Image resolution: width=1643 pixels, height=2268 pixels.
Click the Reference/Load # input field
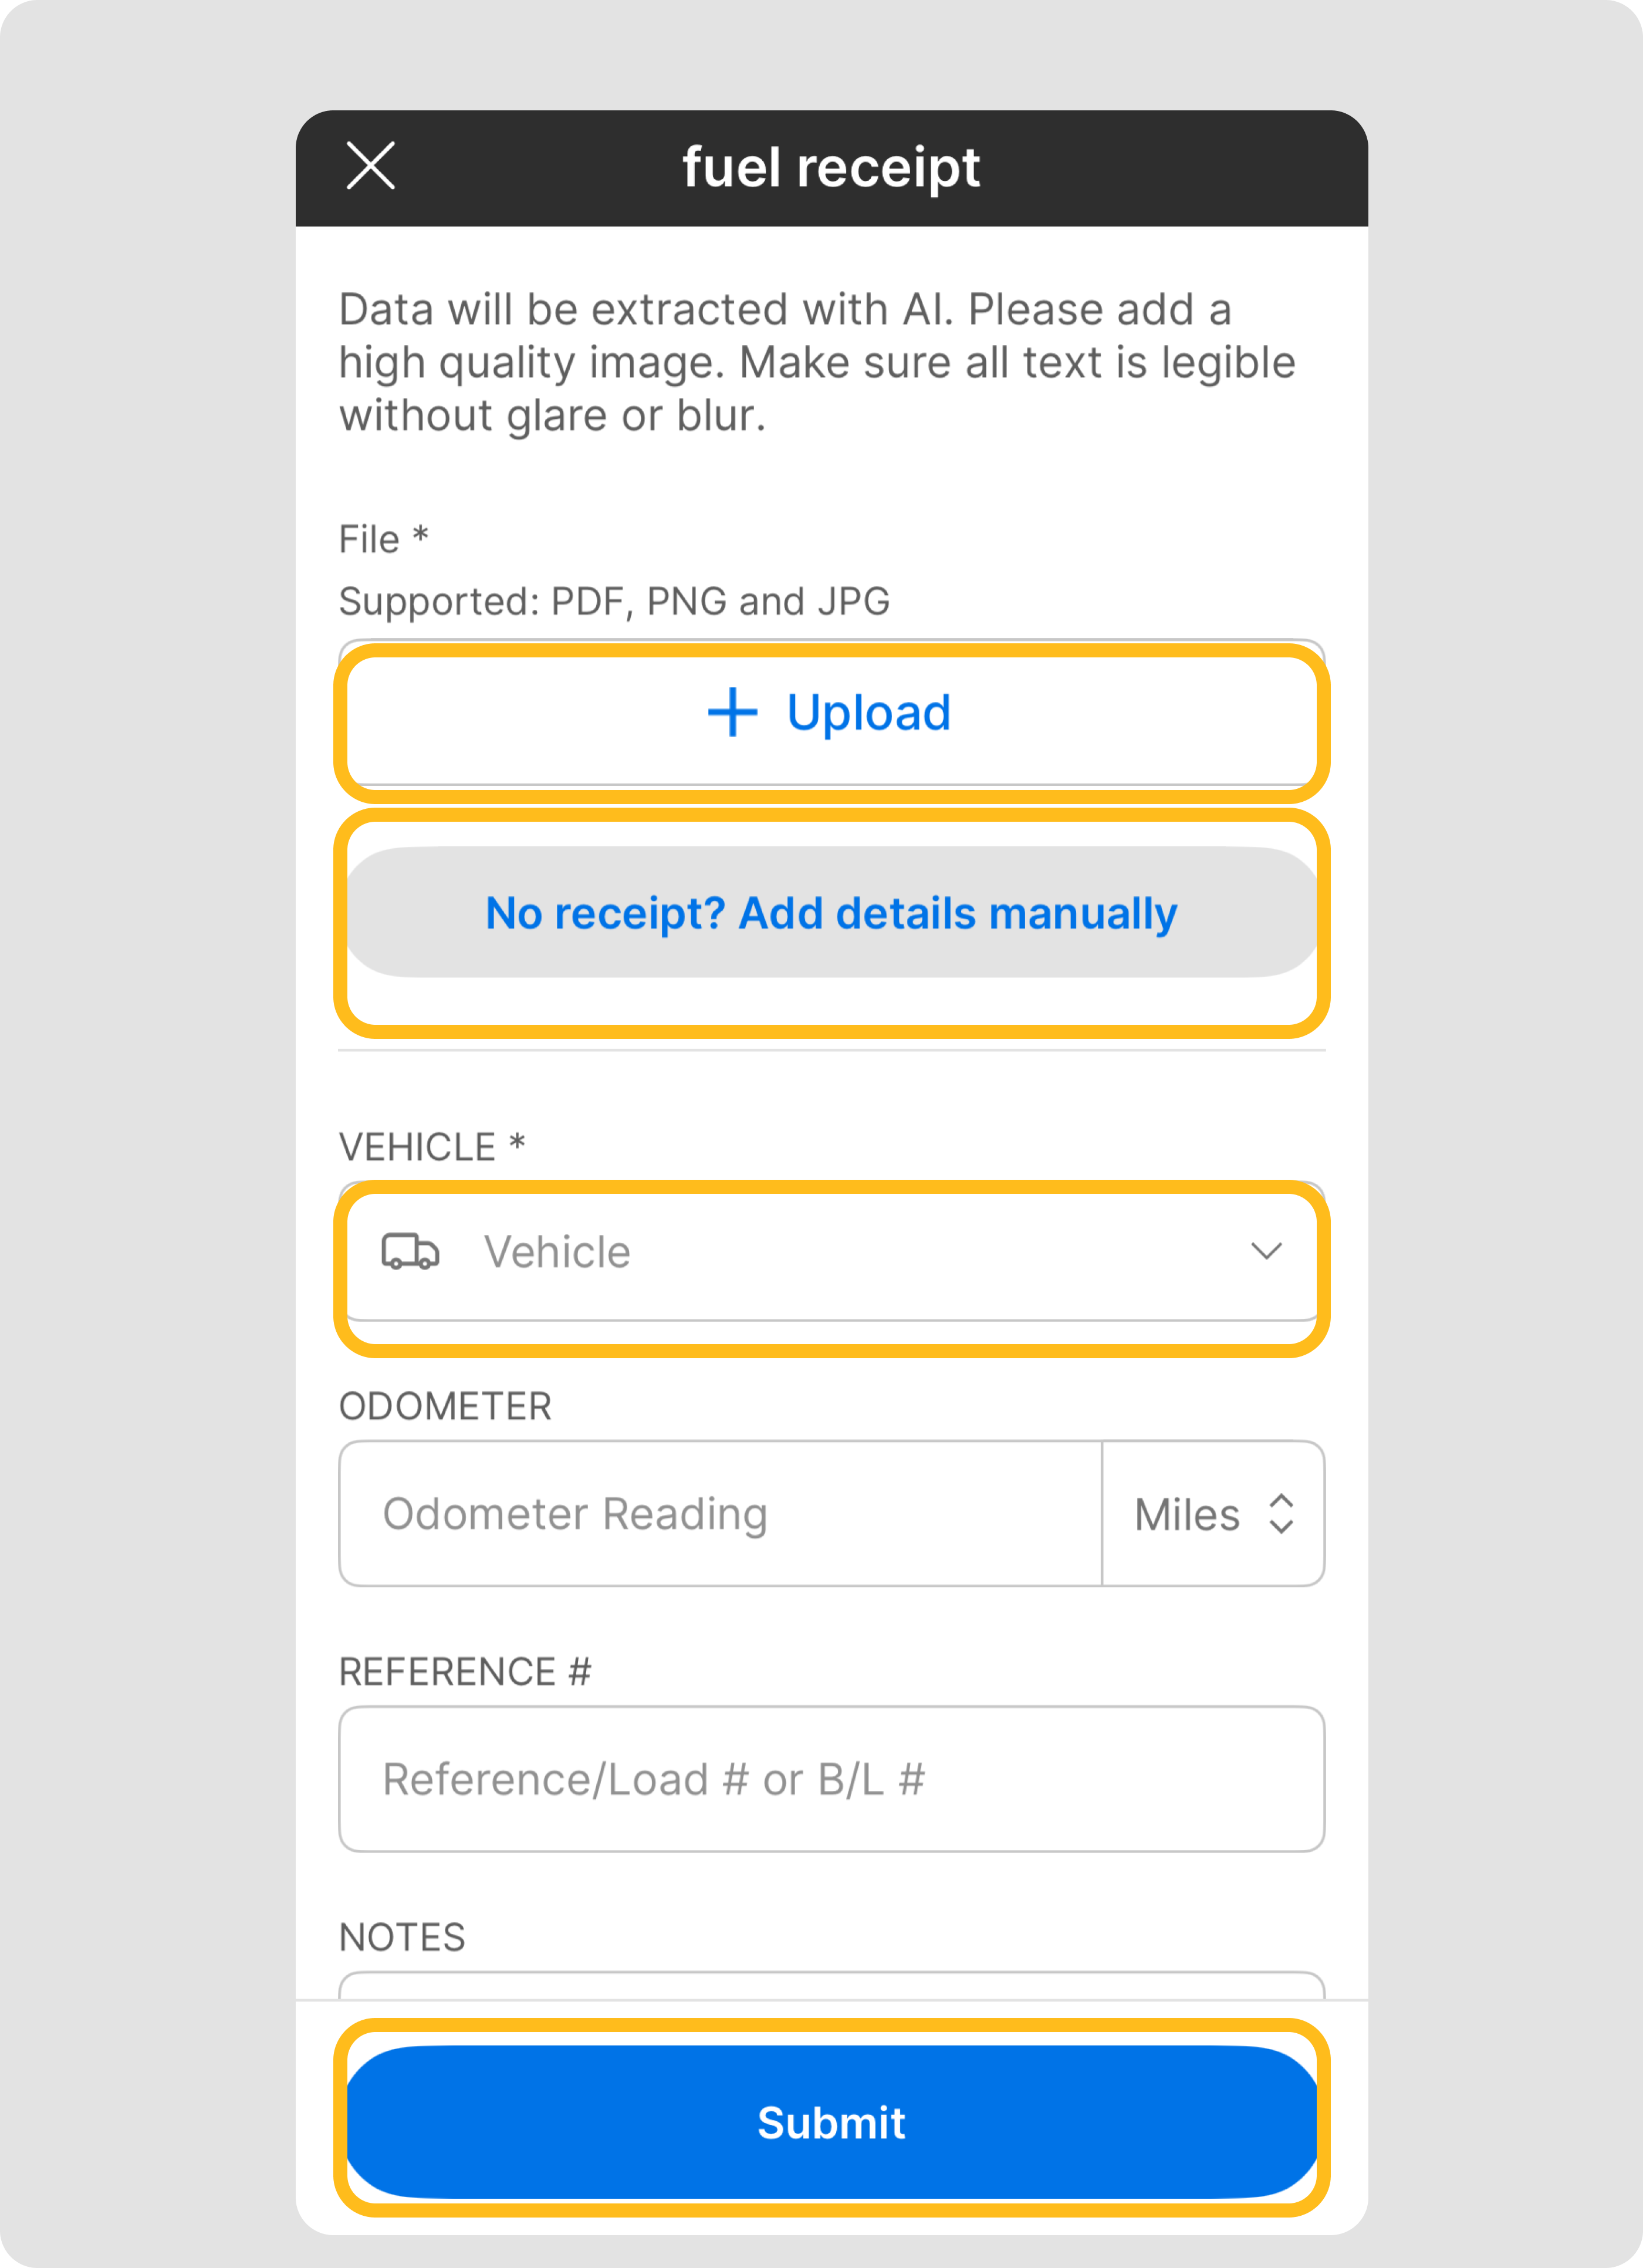tap(832, 1779)
